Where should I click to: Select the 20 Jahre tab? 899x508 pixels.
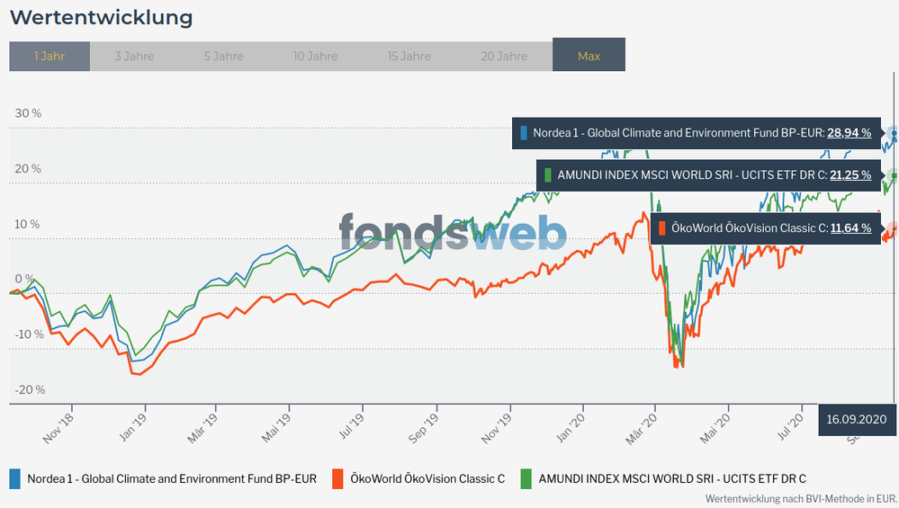click(x=504, y=56)
